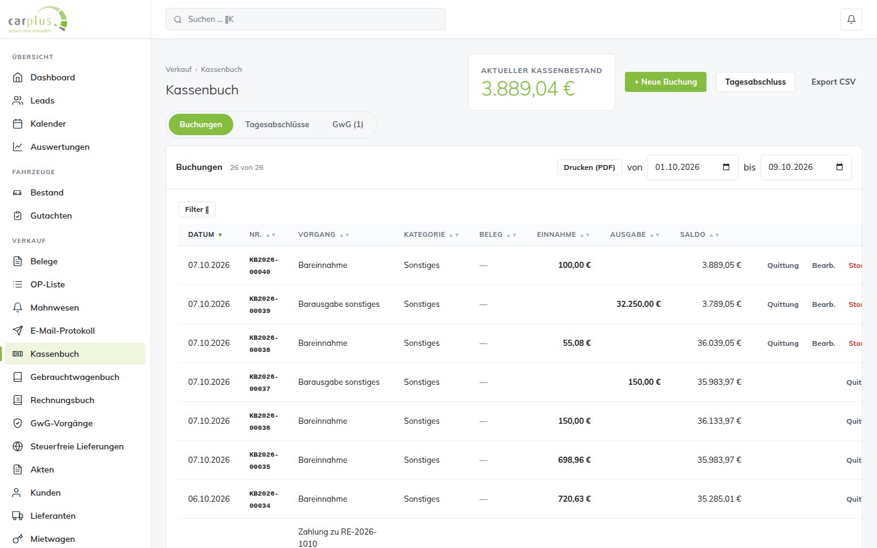This screenshot has width=877, height=548.
Task: Click the GwG-Vorgänge shield icon
Action: click(18, 423)
